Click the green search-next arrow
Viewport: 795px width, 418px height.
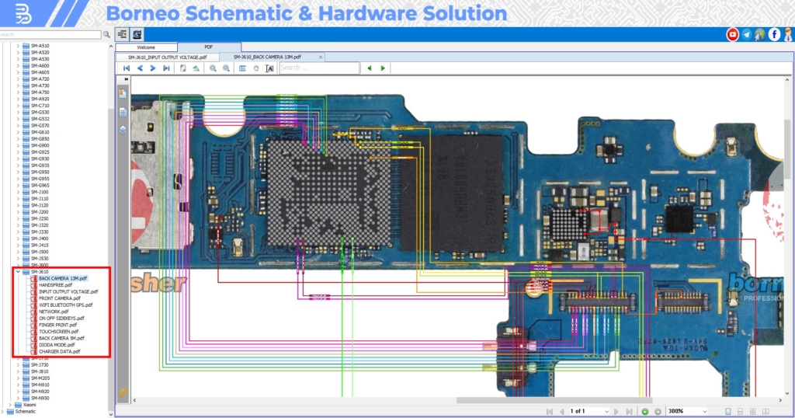[x=383, y=68]
